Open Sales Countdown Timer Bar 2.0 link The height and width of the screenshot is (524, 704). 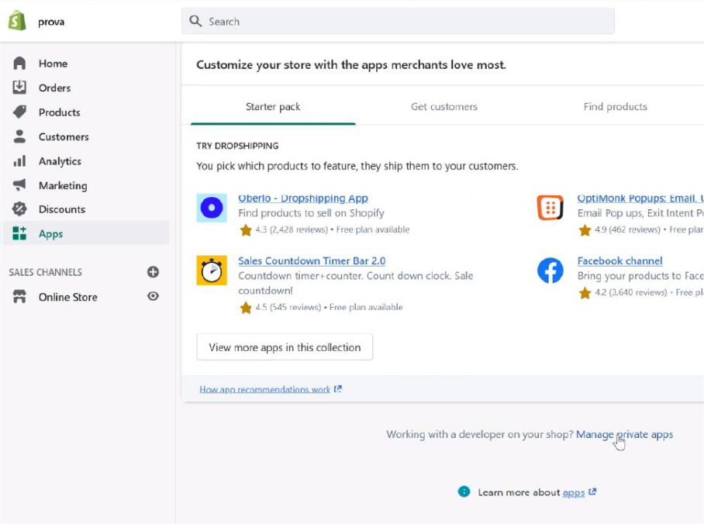(312, 260)
